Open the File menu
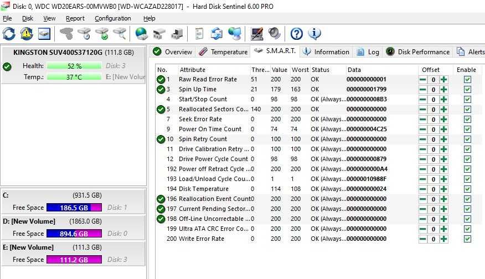This screenshot has height=279, width=485. coord(7,18)
